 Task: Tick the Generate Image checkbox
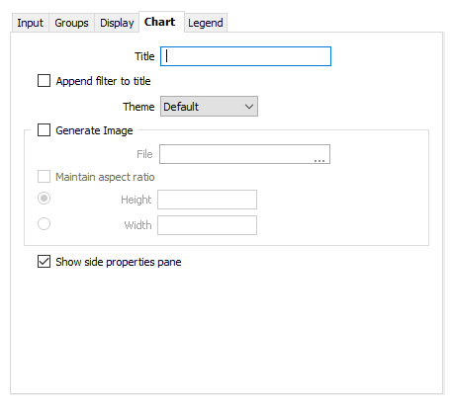pos(44,130)
